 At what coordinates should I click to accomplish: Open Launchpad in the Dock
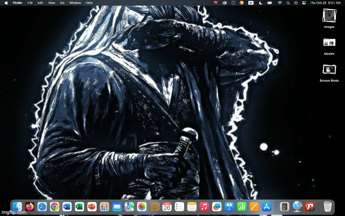click(104, 207)
